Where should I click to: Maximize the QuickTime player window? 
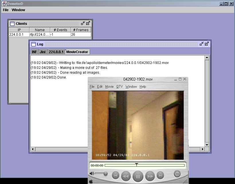pyautogui.click(x=180, y=79)
